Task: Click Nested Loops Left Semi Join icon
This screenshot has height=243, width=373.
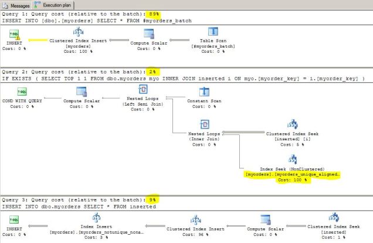Action: pyautogui.click(x=143, y=89)
